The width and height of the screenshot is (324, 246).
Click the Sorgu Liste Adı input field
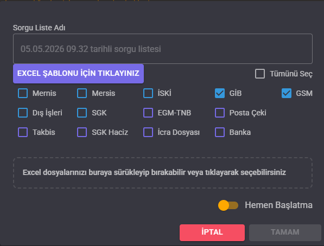[x=163, y=49]
